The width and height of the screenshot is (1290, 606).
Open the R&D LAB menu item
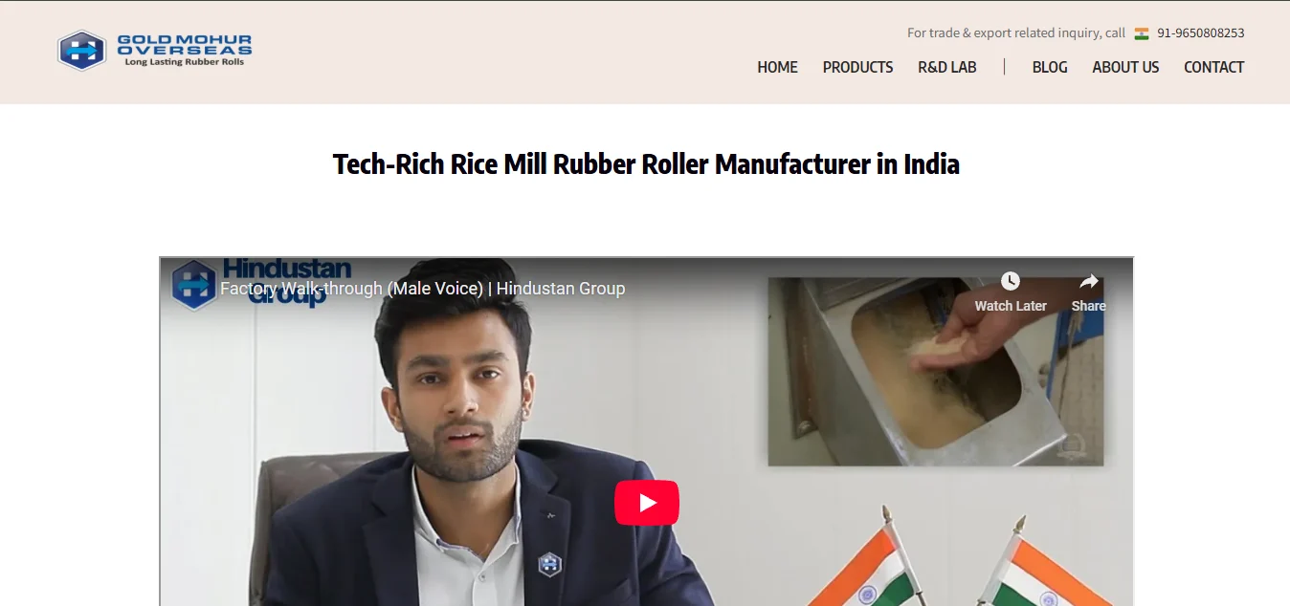(x=947, y=67)
